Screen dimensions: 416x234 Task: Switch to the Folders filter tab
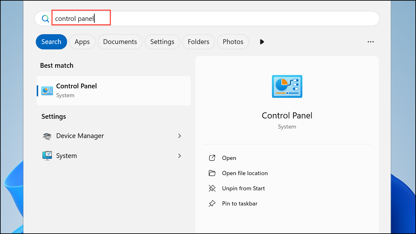199,42
